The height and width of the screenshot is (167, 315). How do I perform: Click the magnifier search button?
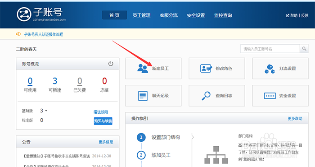tap(304, 49)
